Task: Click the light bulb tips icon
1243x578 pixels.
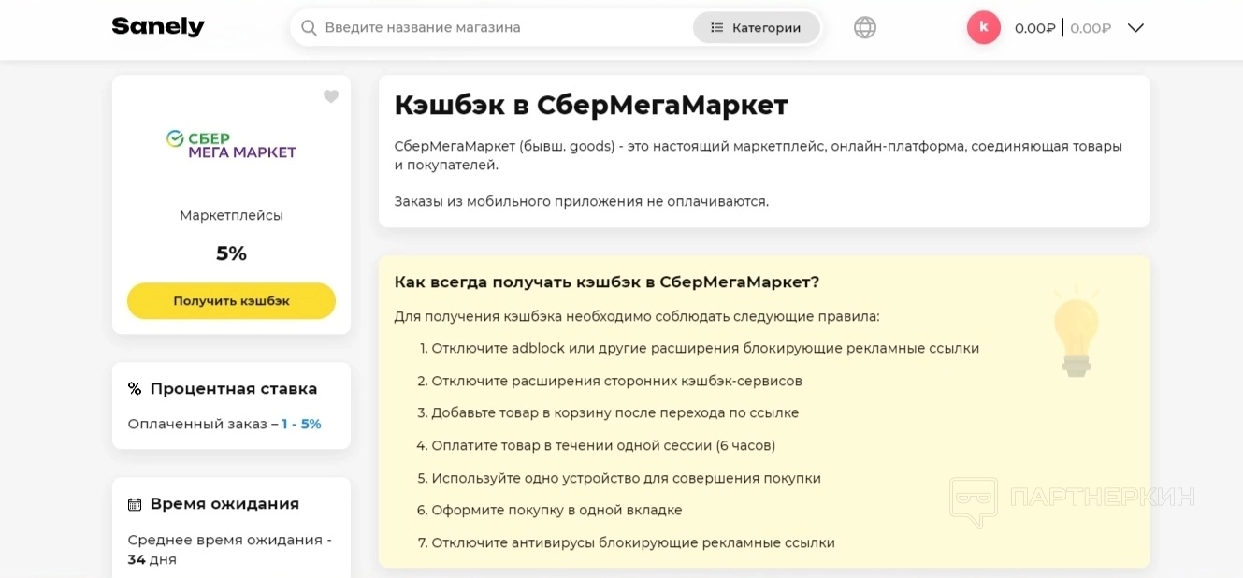Action: [x=1077, y=330]
